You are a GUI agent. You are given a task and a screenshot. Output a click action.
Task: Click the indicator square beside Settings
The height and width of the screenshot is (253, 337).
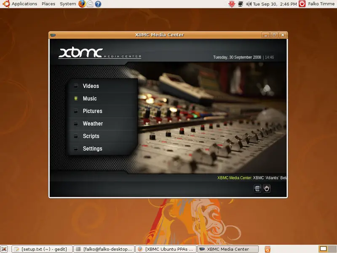pos(76,148)
